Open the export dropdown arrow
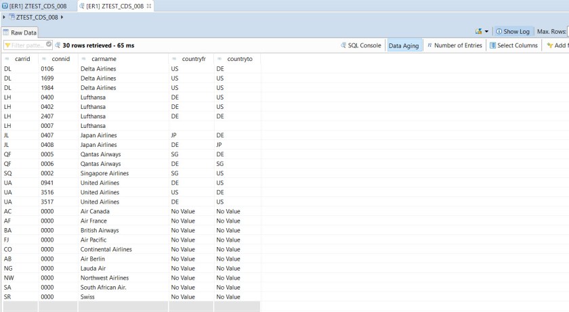 coord(486,32)
